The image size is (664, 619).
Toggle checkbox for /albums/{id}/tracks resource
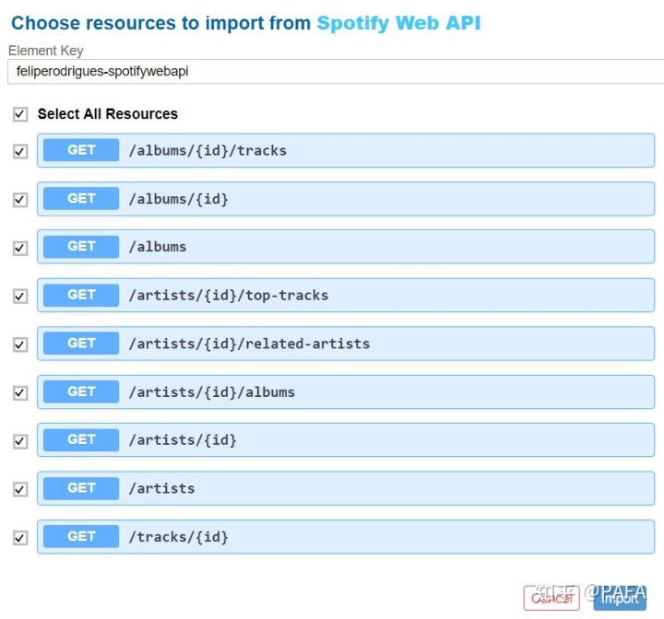(x=20, y=151)
